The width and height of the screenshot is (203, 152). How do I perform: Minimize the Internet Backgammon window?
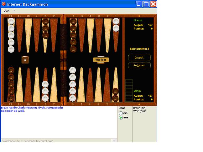coord(139,4)
